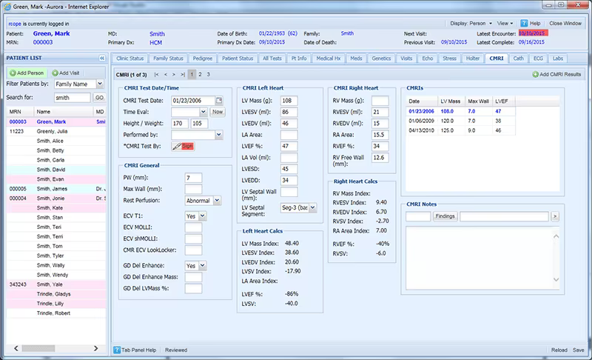Go to last CMRI record
Screen dimensions: 592x360
coord(183,75)
